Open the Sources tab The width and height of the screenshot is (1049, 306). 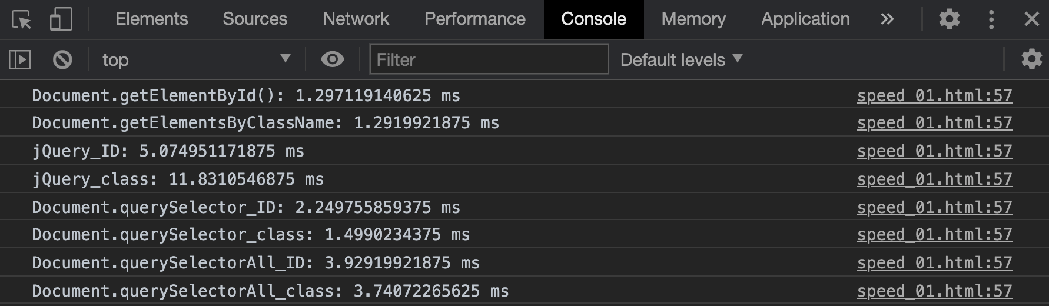[255, 19]
